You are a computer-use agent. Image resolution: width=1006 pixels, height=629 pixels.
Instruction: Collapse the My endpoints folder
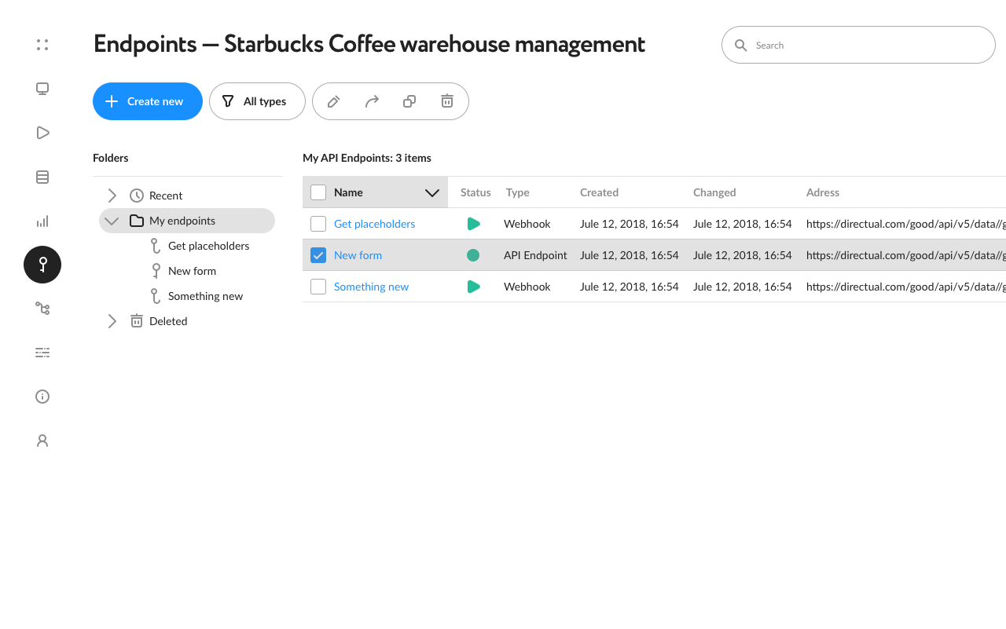pos(112,221)
